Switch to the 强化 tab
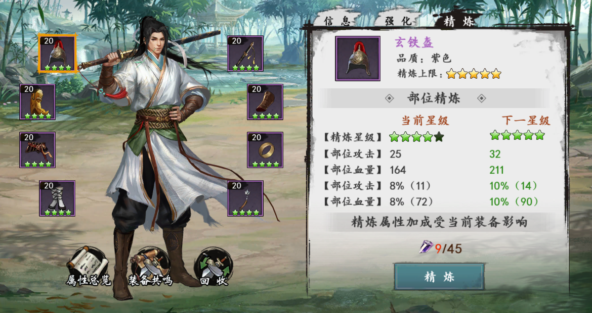Image resolution: width=592 pixels, height=313 pixels. (399, 21)
